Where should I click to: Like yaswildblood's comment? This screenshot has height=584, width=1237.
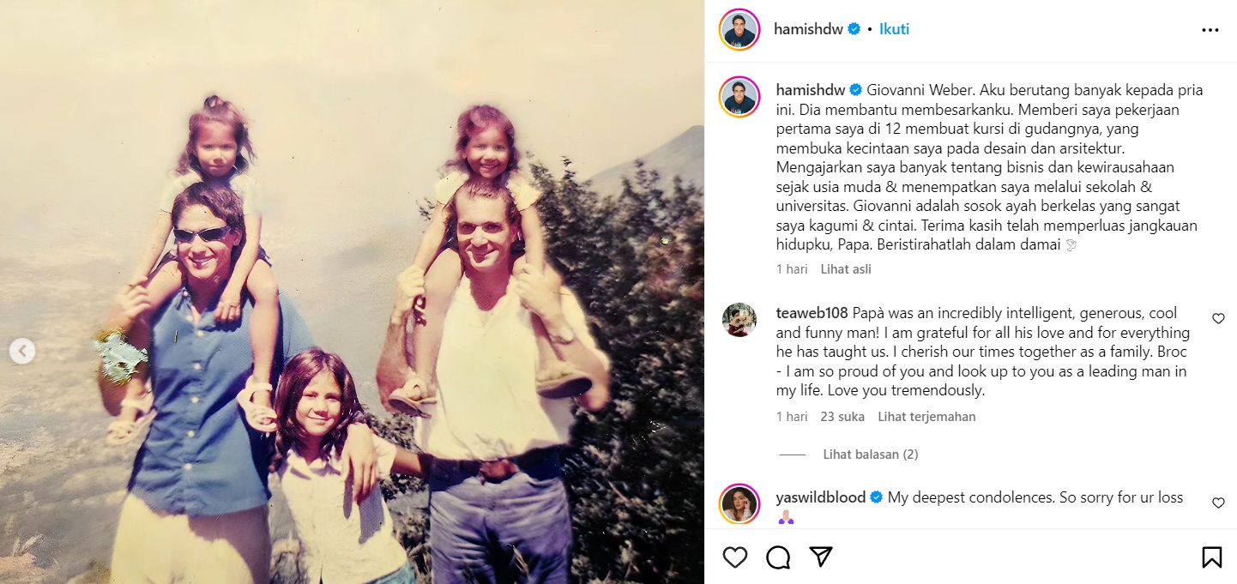tap(1218, 503)
